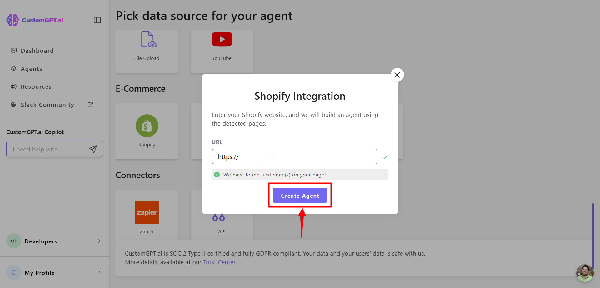Click the Agents layers icon
The width and height of the screenshot is (600, 288).
(x=14, y=68)
